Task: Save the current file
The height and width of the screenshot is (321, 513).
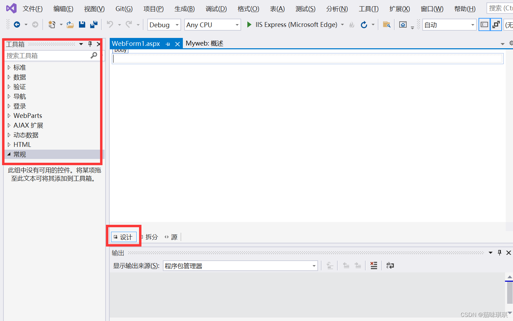Action: [x=82, y=24]
